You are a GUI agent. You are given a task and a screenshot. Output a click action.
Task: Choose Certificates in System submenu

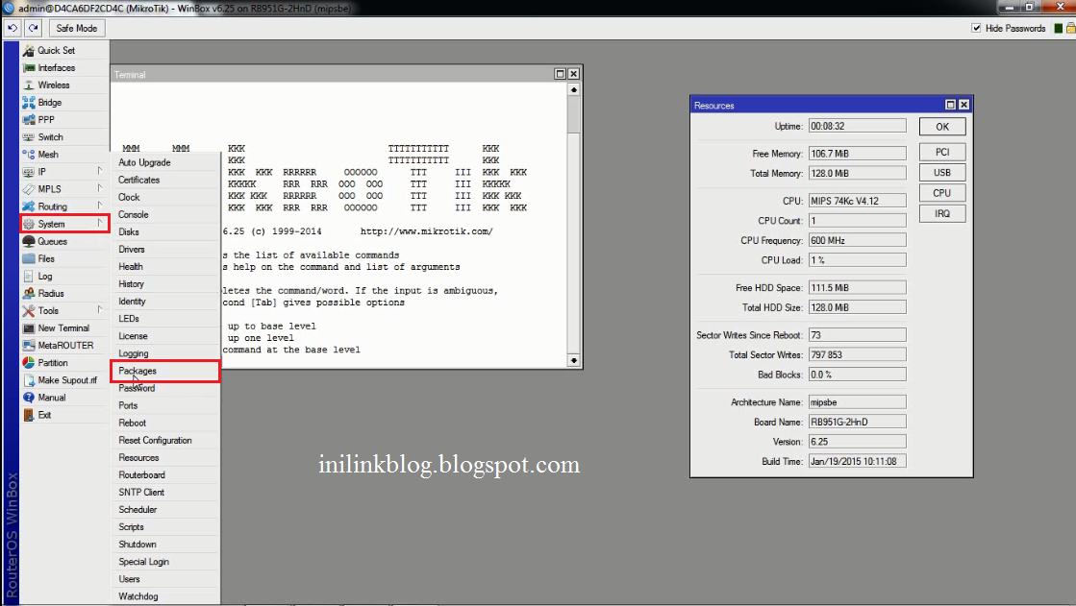coord(164,180)
